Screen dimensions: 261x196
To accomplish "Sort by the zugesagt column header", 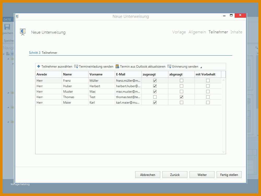I will [x=155, y=74].
